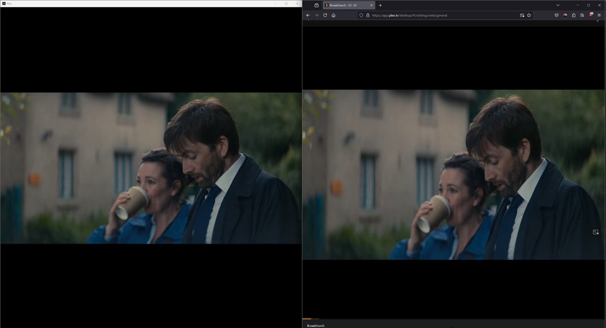
Task: Click the video in Plex desktop window
Action: (x=151, y=168)
